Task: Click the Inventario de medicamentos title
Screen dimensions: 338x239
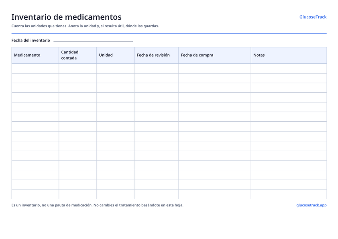Action: point(66,17)
